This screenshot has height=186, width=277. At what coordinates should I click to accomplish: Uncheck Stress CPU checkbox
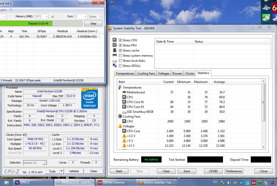point(120,40)
